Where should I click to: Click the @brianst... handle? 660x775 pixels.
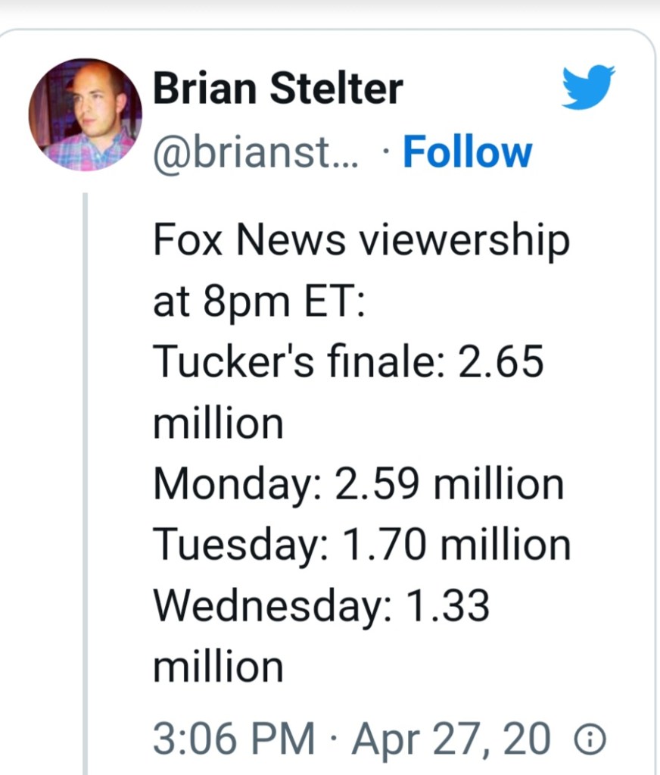[x=257, y=152]
